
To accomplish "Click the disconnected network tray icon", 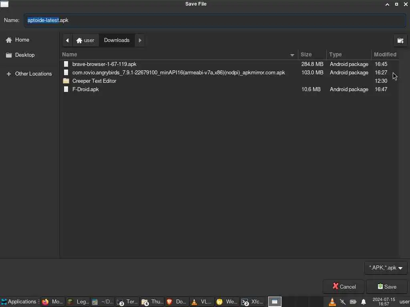I will pos(343,302).
